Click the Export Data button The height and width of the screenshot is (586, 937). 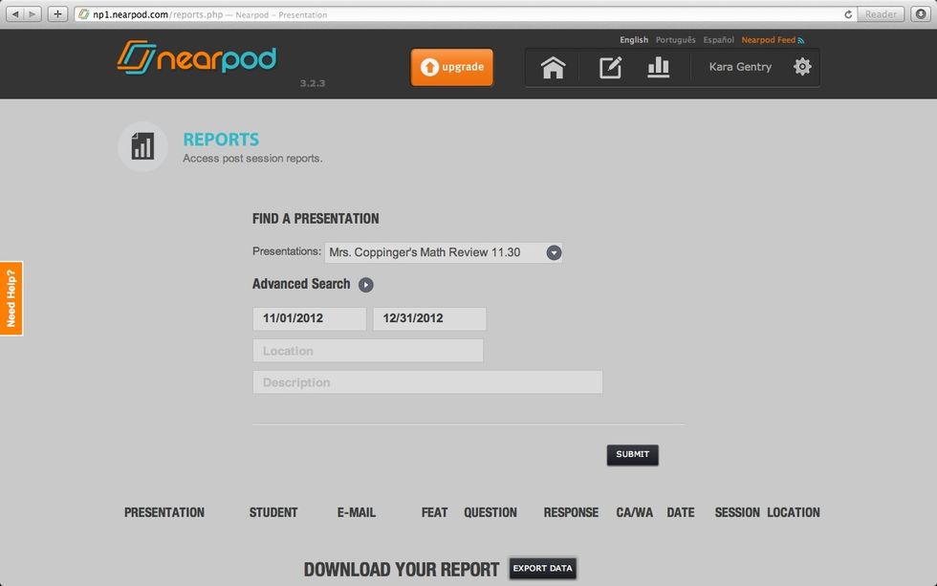click(x=542, y=568)
